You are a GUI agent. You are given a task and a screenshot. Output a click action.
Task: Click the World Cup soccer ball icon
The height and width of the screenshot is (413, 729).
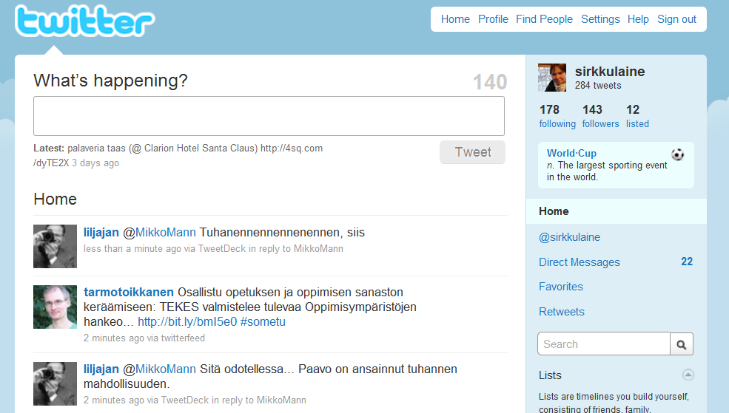(678, 154)
